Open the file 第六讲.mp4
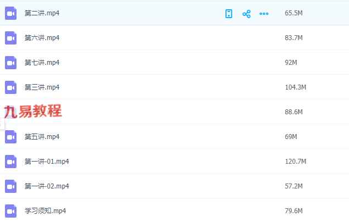 42,38
